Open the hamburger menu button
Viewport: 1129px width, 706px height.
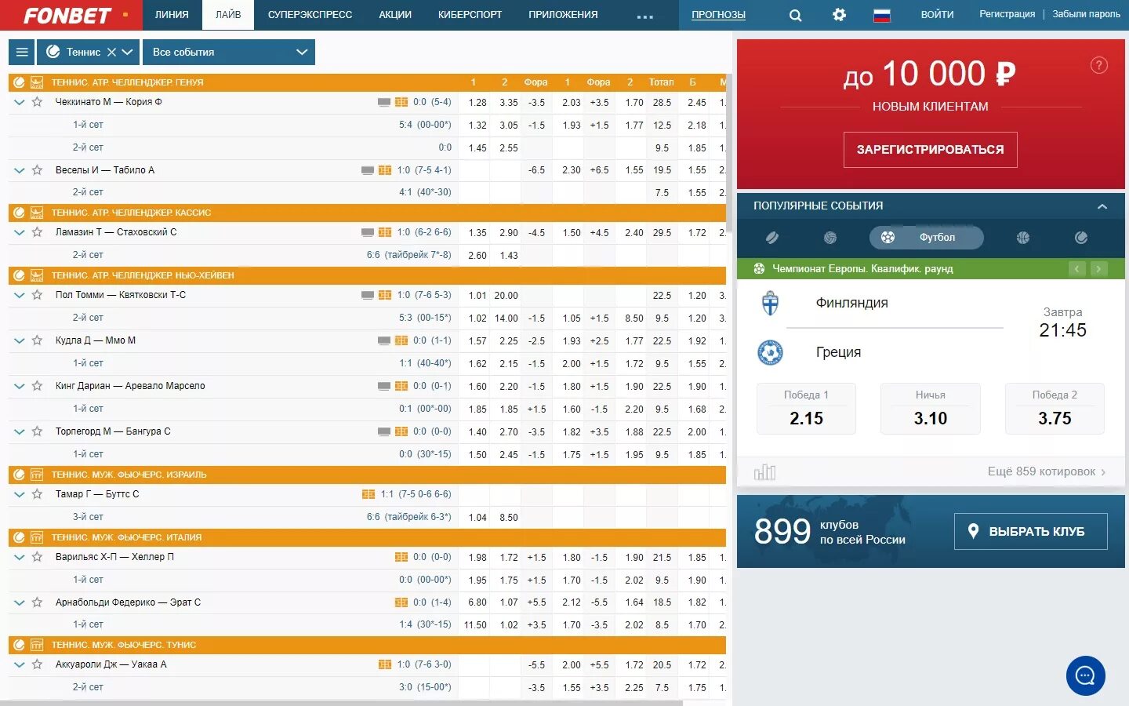[x=22, y=52]
